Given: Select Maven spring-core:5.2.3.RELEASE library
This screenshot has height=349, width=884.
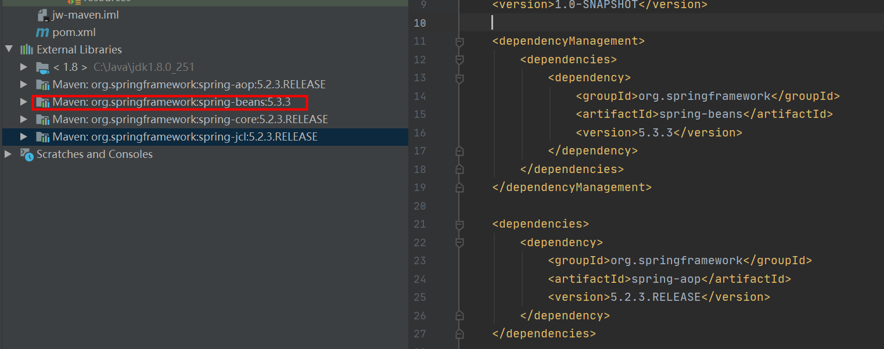Looking at the screenshot, I should tap(190, 120).
